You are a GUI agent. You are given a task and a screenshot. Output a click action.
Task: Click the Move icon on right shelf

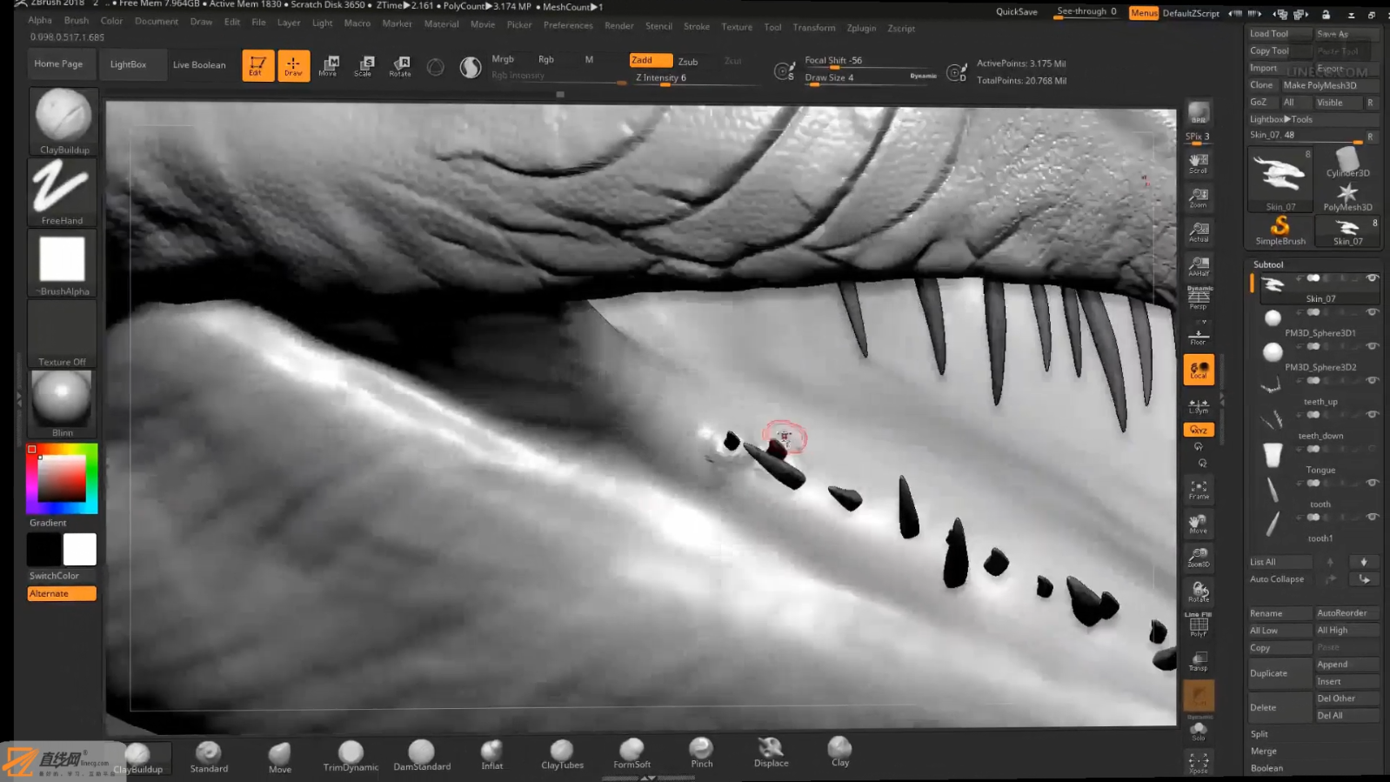pos(1199,524)
